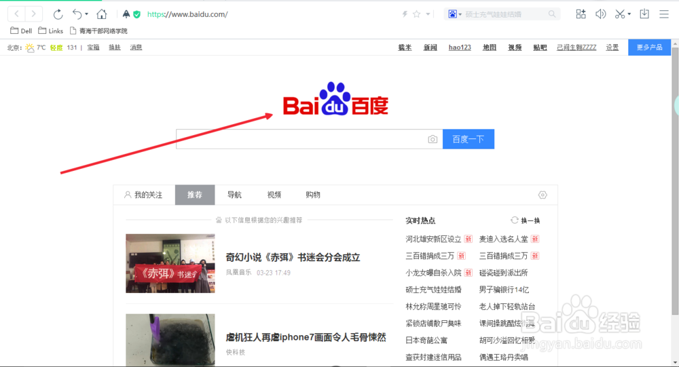Viewport: 679px width, 367px height.
Task: Go forward with the browser forward arrow
Action: point(34,14)
